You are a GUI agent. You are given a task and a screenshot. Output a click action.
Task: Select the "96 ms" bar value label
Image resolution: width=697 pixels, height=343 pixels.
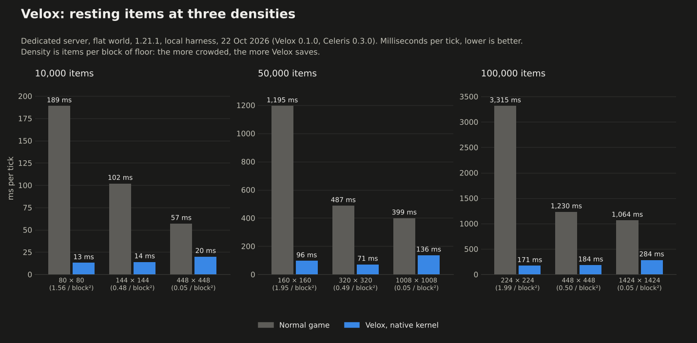(307, 255)
